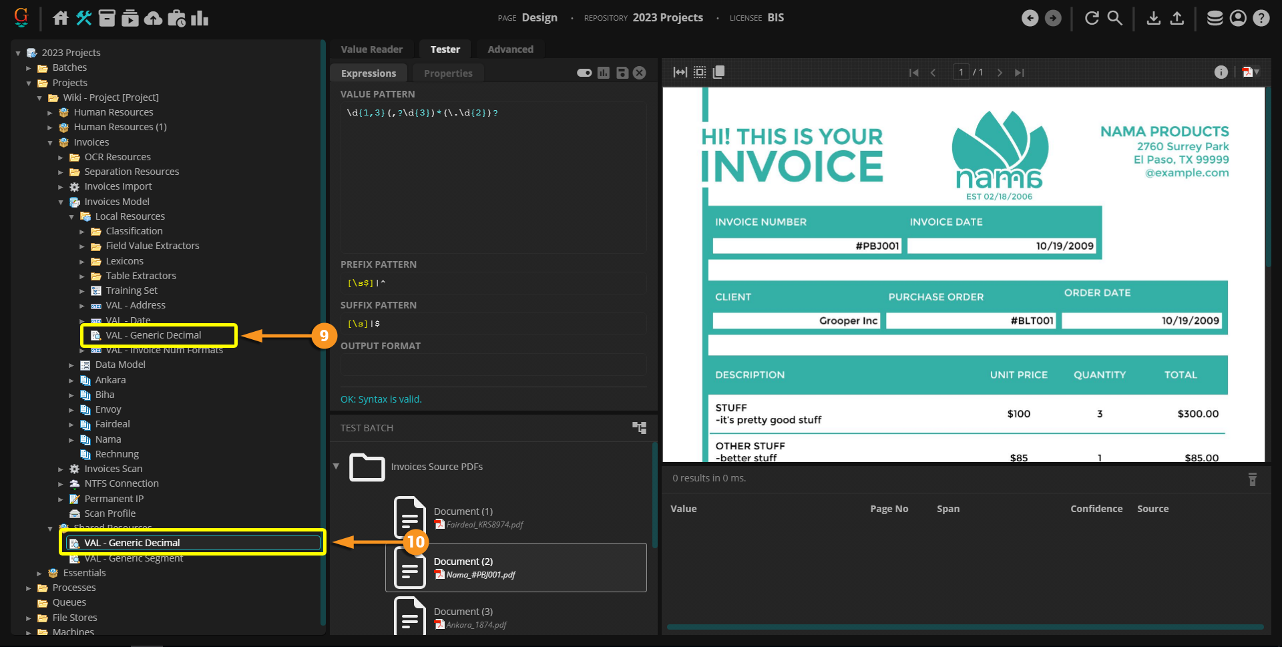Click the delete results trash icon
Viewport: 1282px width, 647px height.
1252,479
